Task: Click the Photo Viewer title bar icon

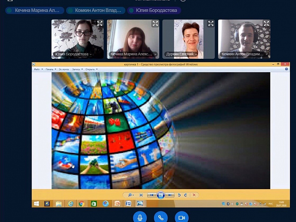Action: point(34,64)
